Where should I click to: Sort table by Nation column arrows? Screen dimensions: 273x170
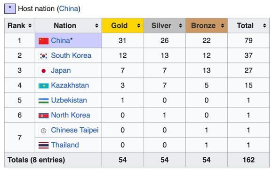(96, 26)
